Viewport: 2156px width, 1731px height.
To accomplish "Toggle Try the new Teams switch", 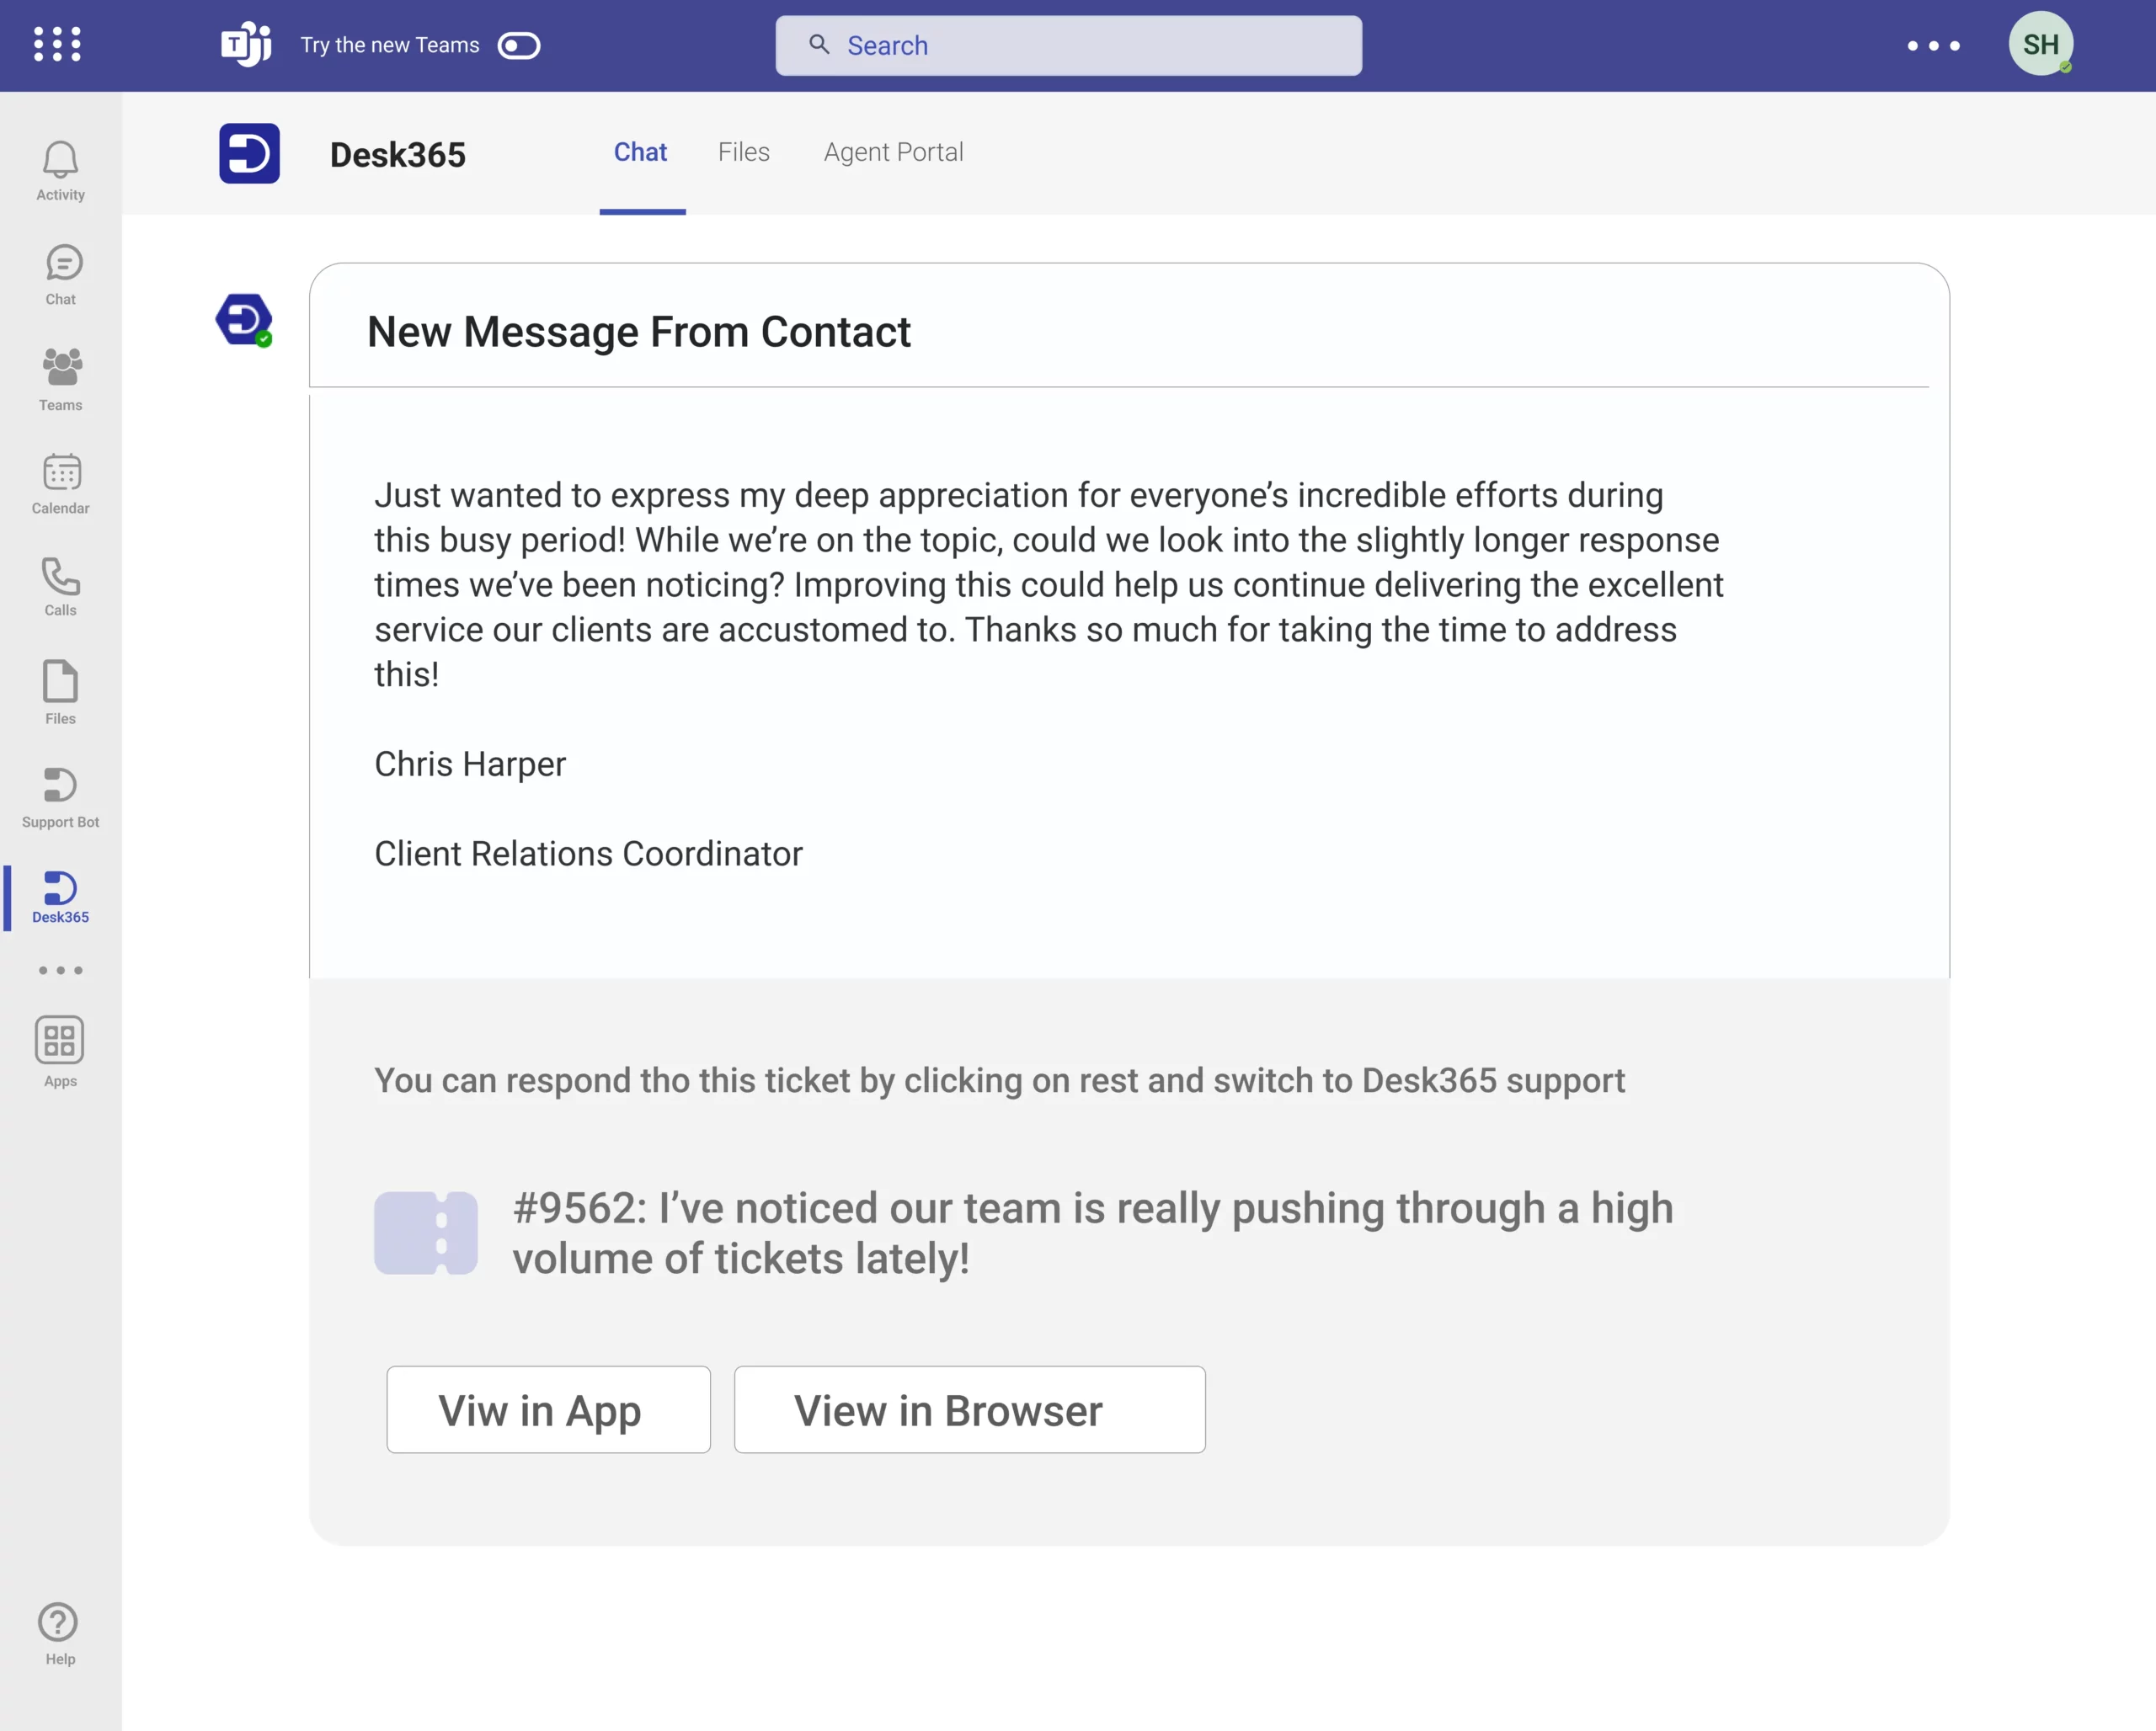I will click(519, 46).
